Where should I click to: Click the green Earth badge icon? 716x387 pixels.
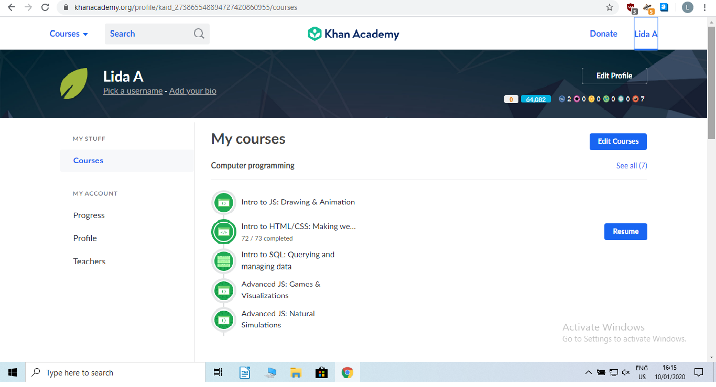(606, 99)
